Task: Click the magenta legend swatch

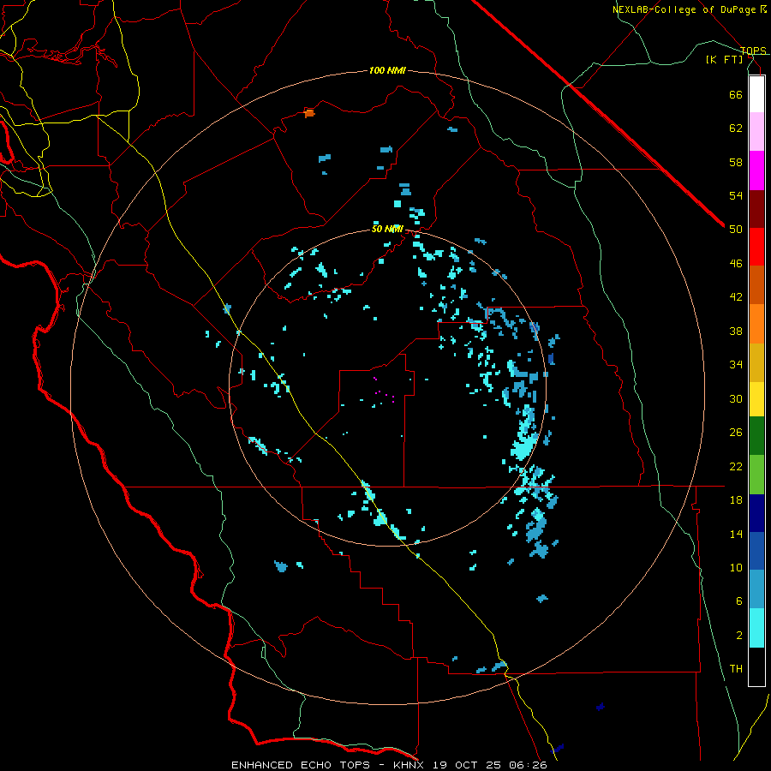Action: coord(756,170)
